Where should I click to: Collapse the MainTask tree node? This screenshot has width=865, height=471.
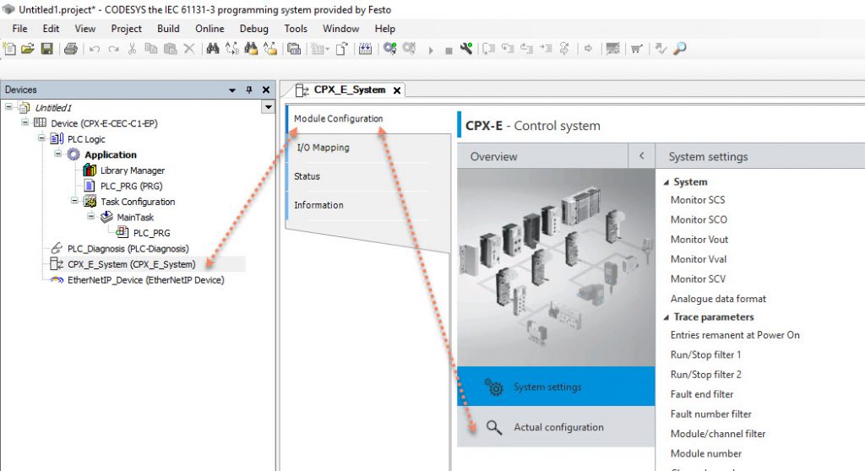click(91, 215)
